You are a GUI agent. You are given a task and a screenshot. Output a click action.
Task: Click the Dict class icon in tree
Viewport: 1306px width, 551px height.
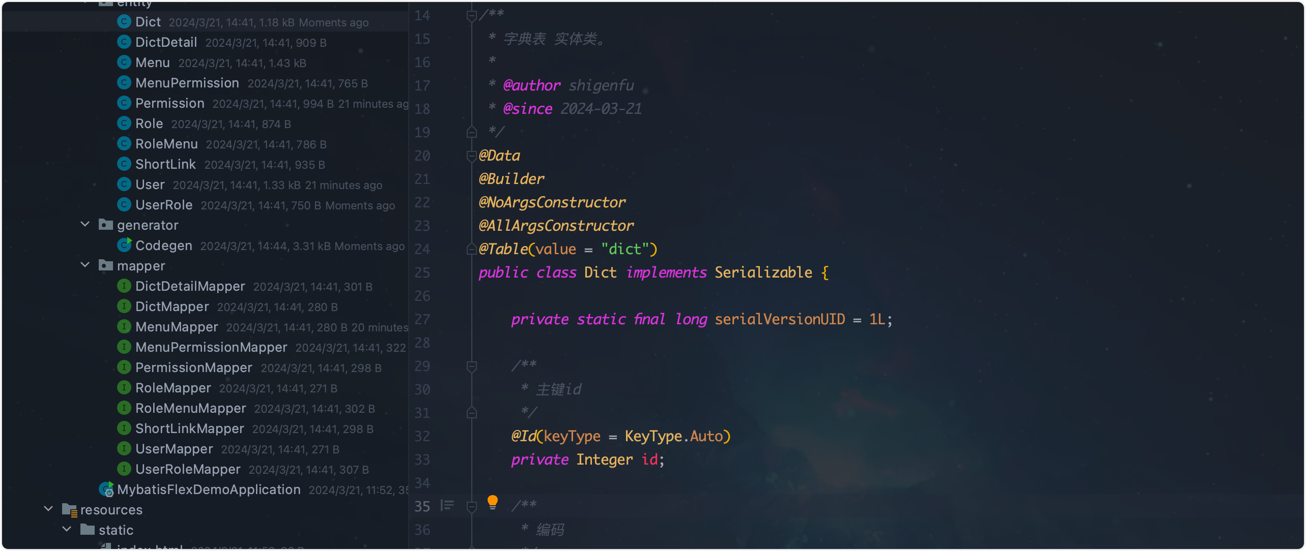point(124,22)
